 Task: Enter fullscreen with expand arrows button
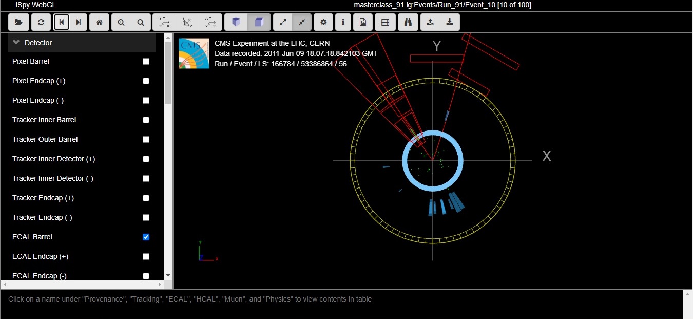(x=283, y=22)
